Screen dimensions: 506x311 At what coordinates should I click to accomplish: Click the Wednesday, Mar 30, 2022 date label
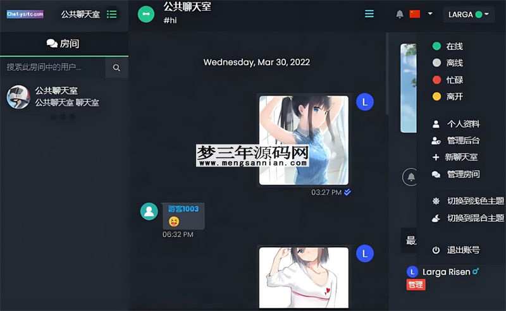tap(257, 62)
